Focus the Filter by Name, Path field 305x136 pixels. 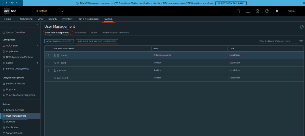click(x=278, y=41)
